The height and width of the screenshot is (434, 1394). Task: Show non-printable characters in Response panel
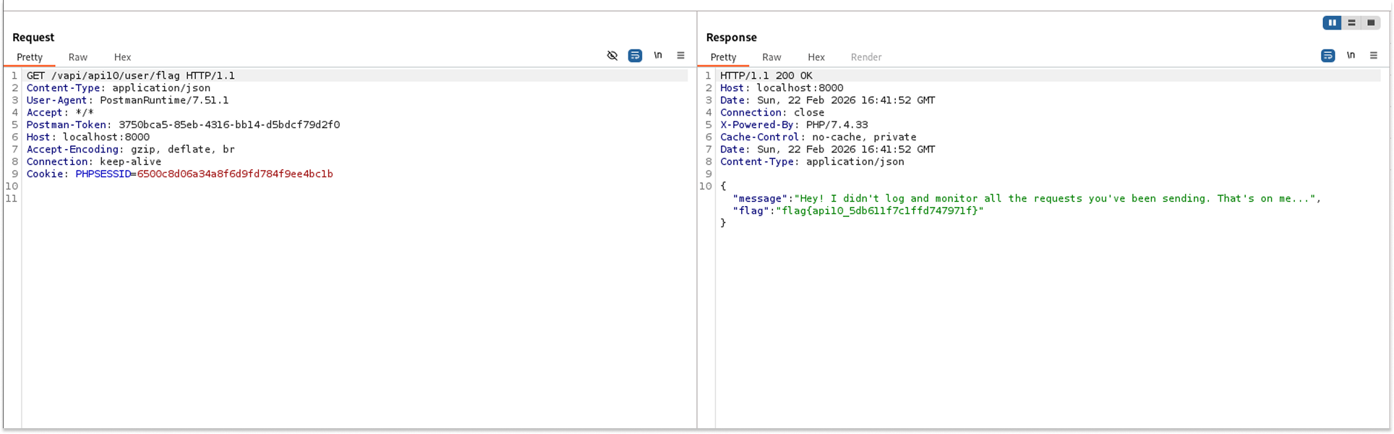click(1351, 56)
